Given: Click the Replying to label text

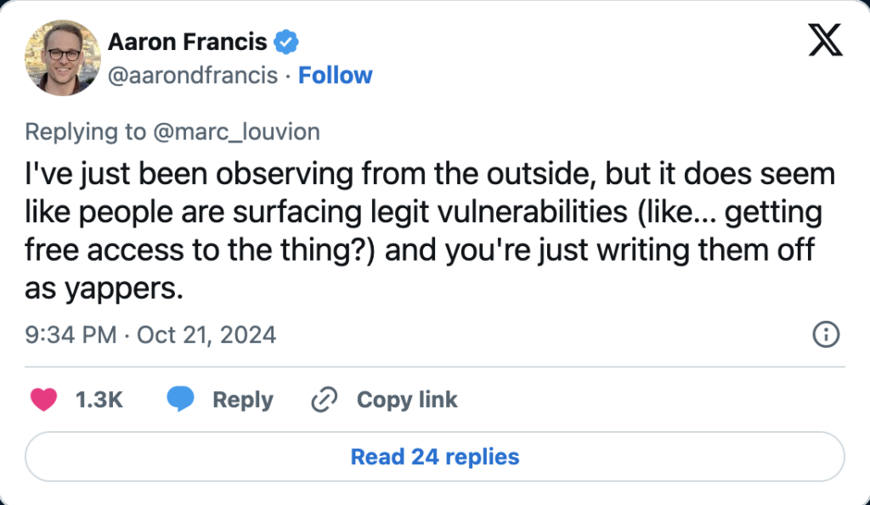Looking at the screenshot, I should coord(86,132).
